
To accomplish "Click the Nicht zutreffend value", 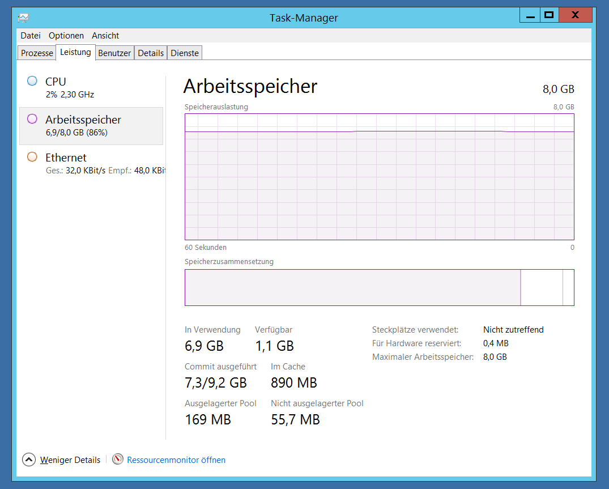I will 513,330.
